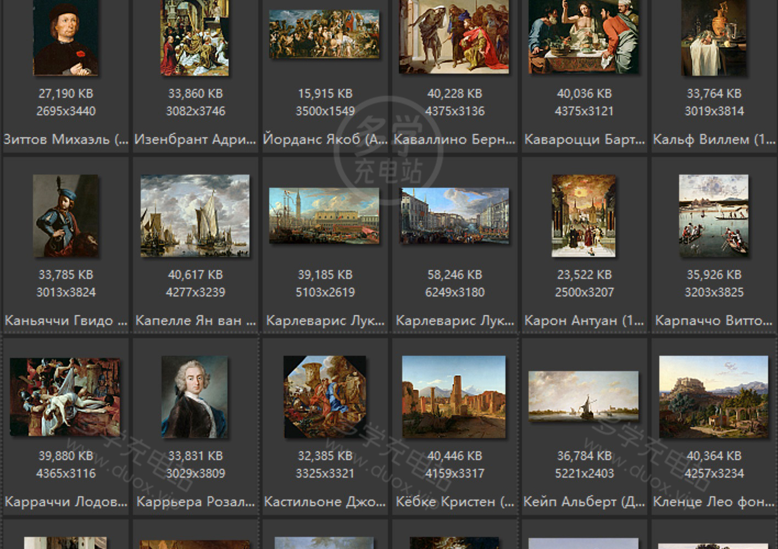Select the Капелле Ян ван sailing ships thumbnail

click(195, 216)
